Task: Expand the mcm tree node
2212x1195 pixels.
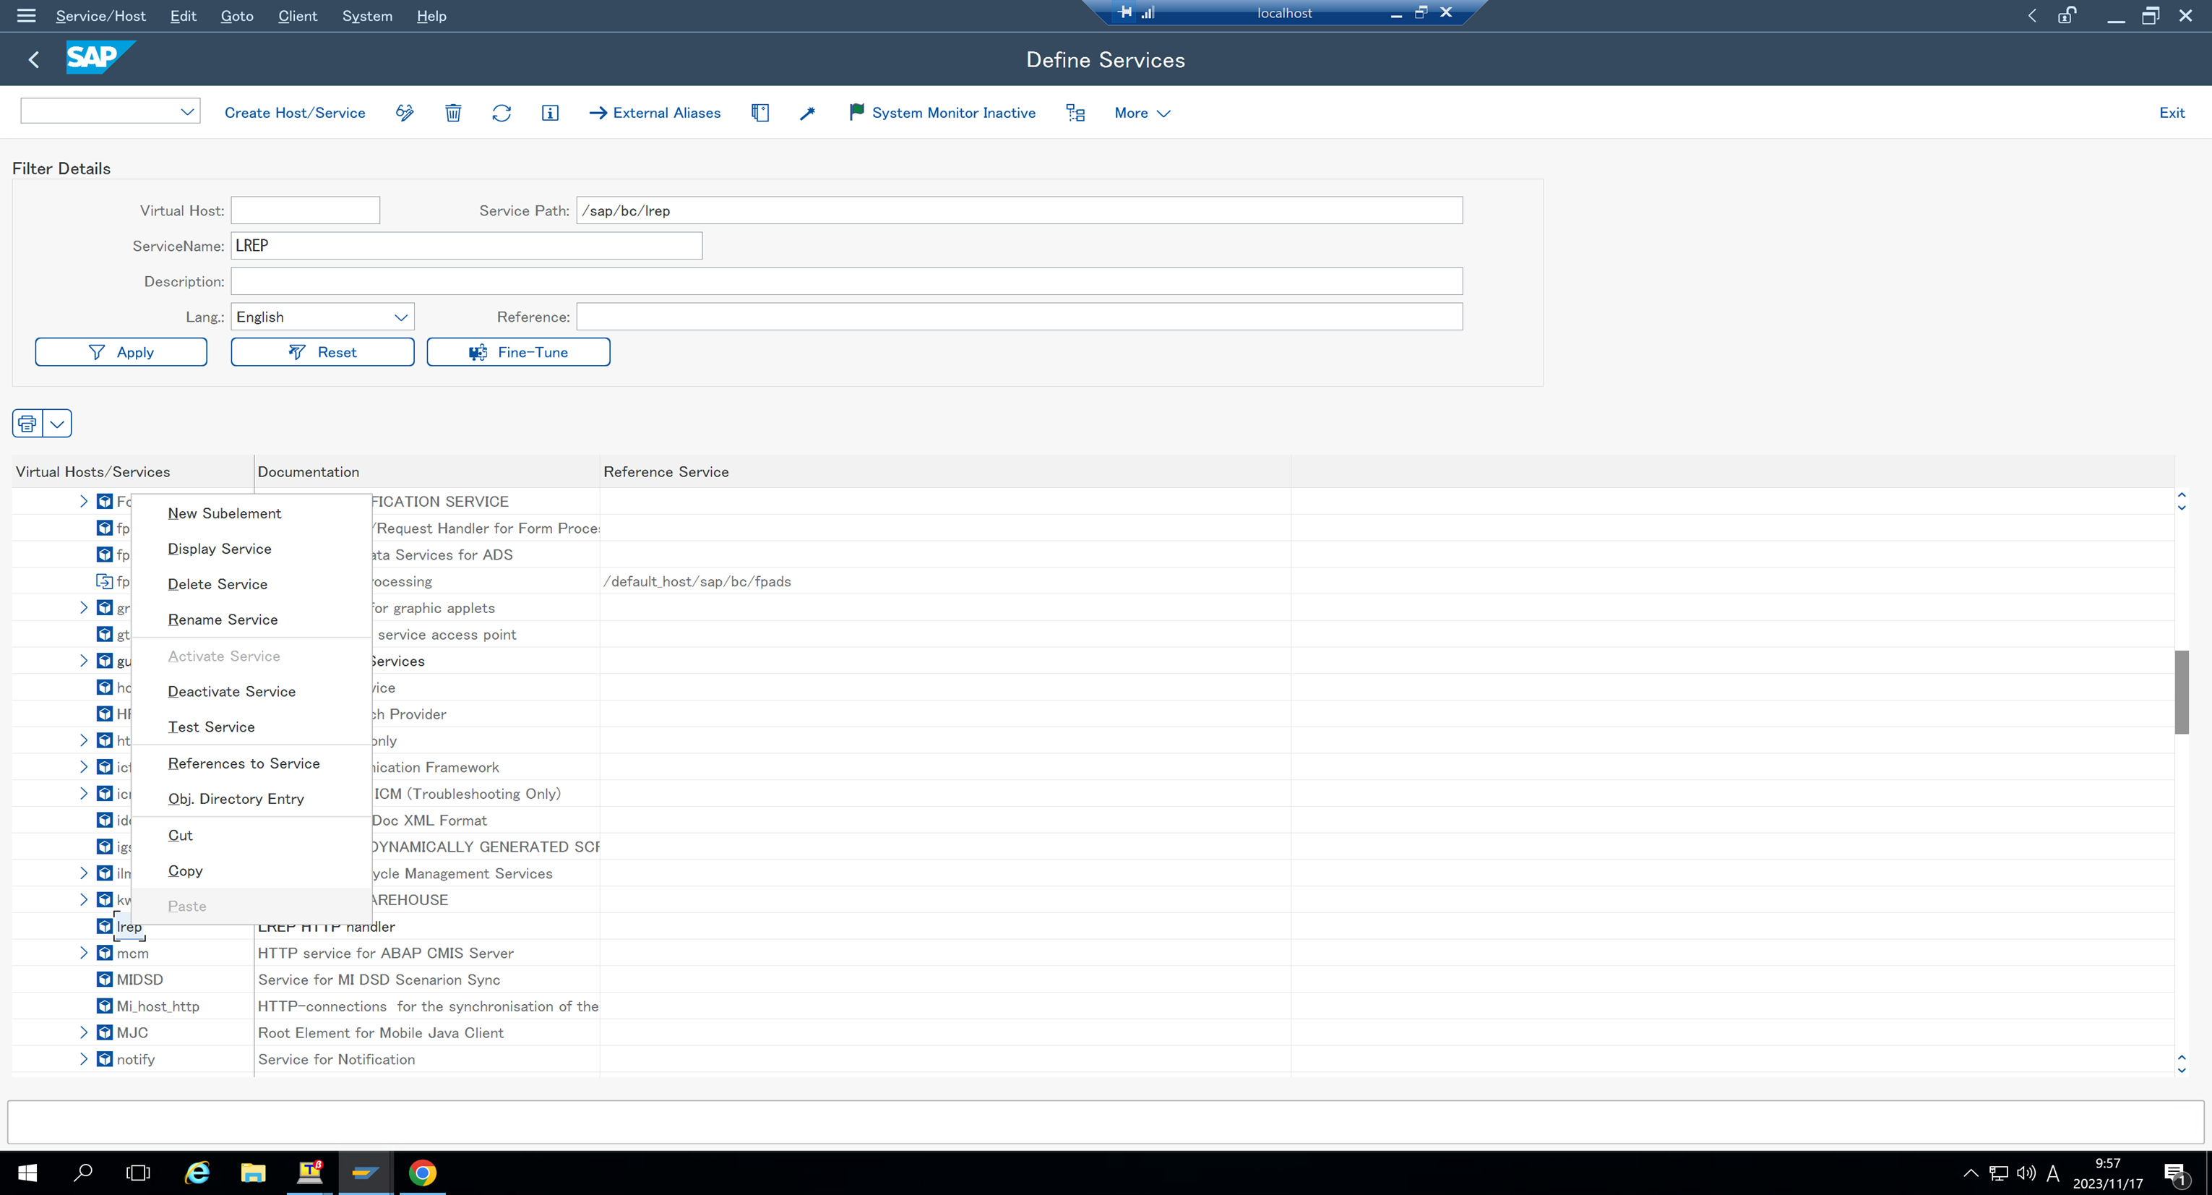Action: [x=84, y=953]
